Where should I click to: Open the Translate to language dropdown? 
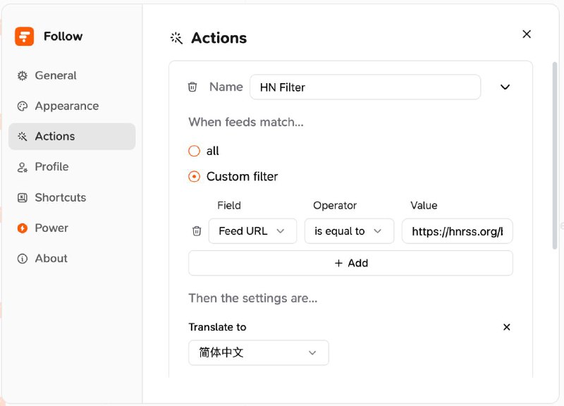[x=258, y=352]
